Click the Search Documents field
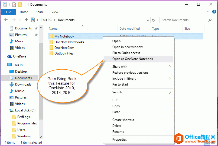The height and width of the screenshot is (146, 218). pyautogui.click(x=186, y=20)
